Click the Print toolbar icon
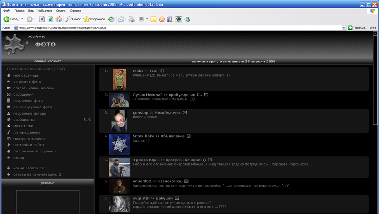 click(132, 19)
